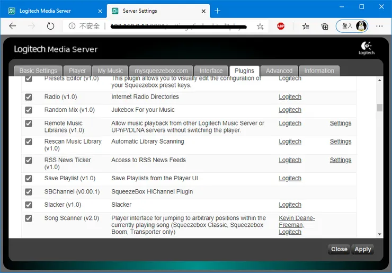Click the Apply button

pos(362,249)
